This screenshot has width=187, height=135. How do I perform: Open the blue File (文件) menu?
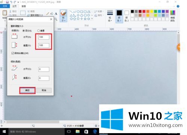coord(5,6)
